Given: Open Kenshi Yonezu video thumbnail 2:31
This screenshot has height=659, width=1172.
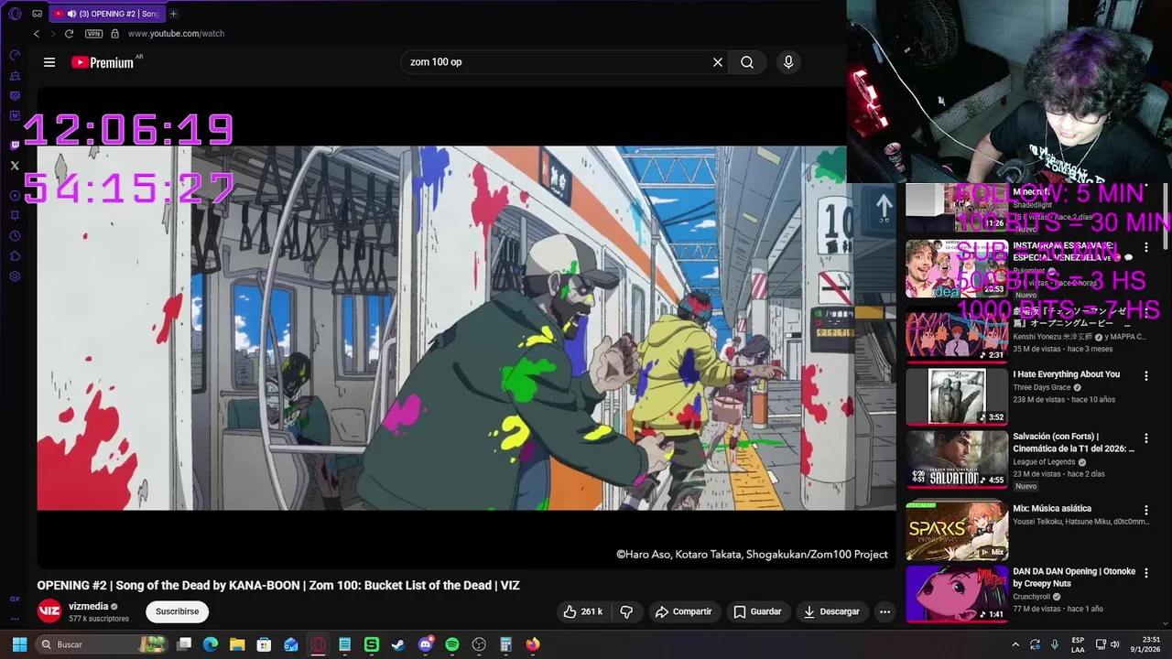Looking at the screenshot, I should pyautogui.click(x=957, y=334).
